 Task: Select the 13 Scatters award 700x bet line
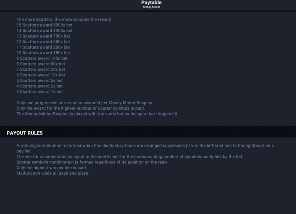click(43, 36)
